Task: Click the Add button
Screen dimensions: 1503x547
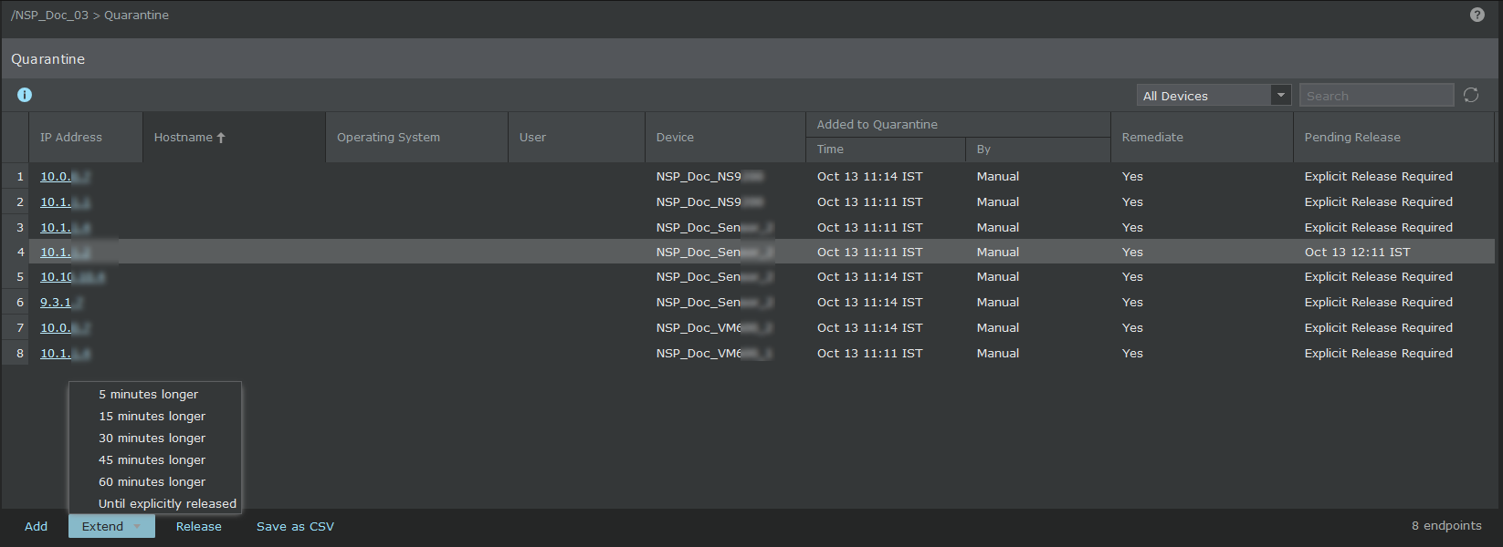Action: (36, 526)
